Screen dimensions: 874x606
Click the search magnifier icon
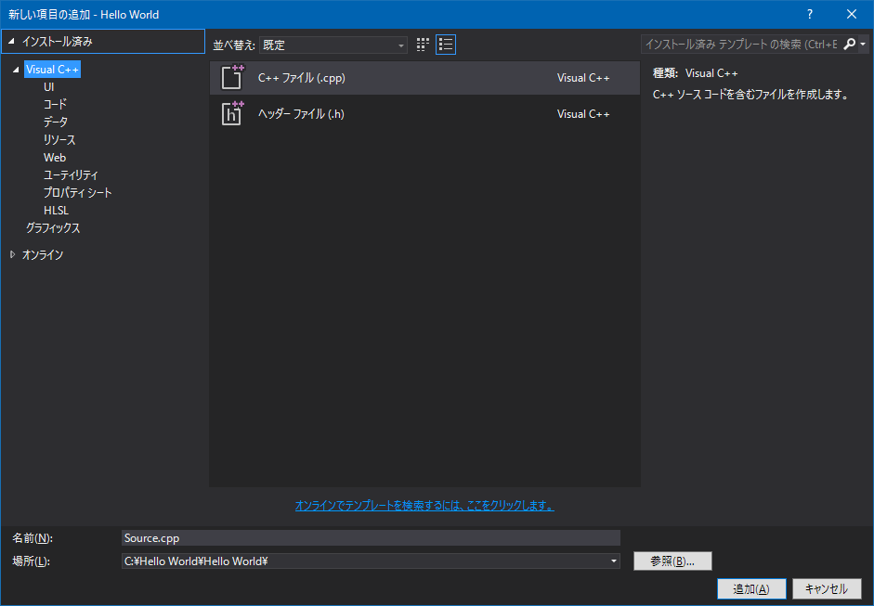[x=851, y=44]
